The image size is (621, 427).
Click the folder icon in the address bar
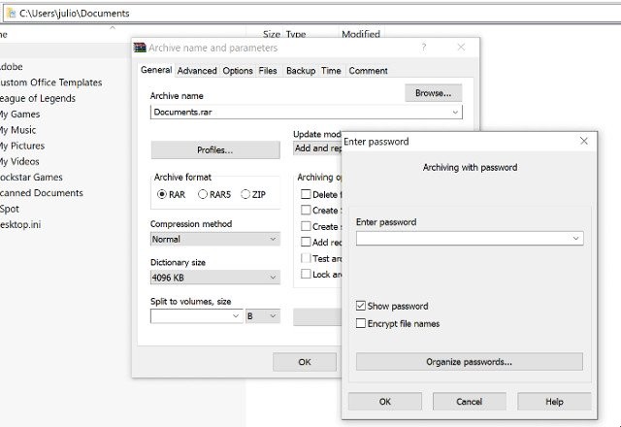[9, 14]
